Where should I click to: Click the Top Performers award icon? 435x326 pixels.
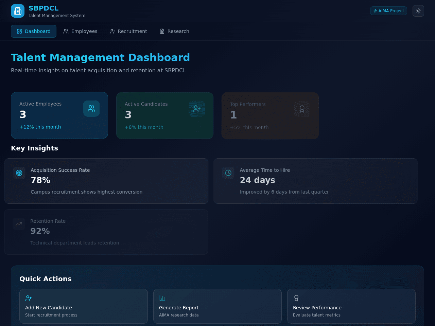[302, 109]
